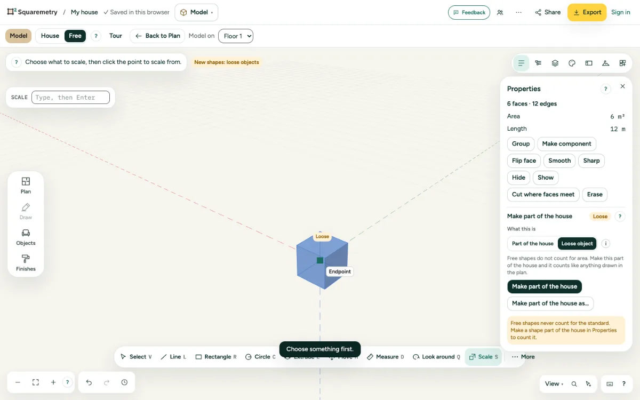Expand the Model dropdown in the header
This screenshot has width=640, height=400.
(196, 12)
